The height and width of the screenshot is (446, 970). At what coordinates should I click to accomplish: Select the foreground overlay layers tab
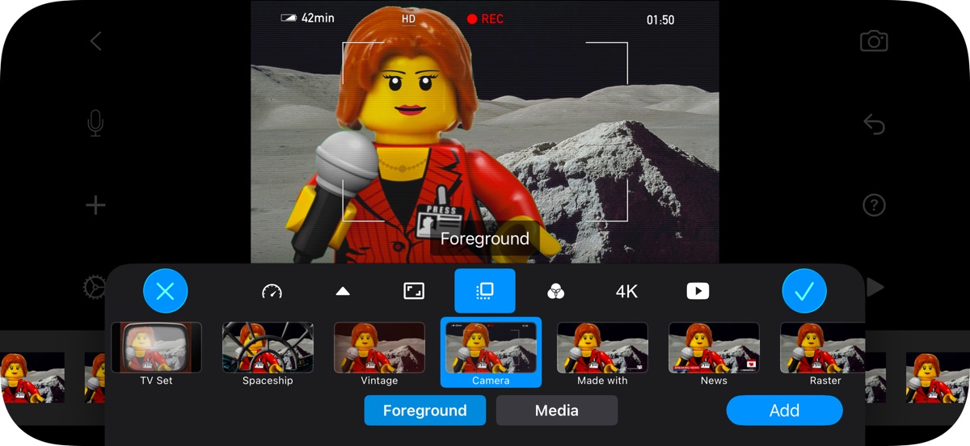point(484,291)
